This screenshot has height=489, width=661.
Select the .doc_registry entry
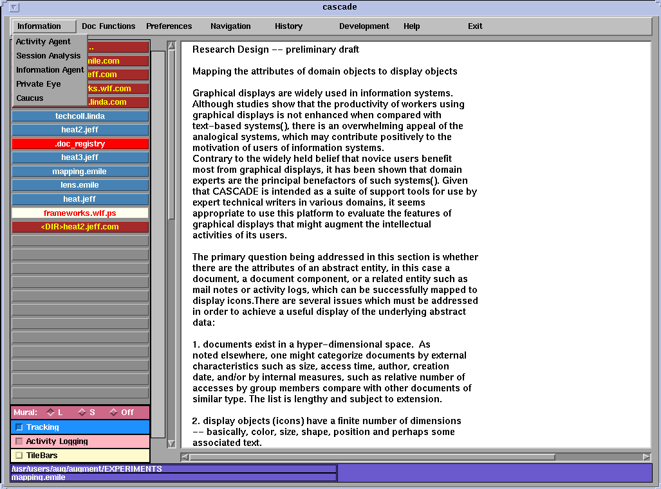tap(80, 144)
